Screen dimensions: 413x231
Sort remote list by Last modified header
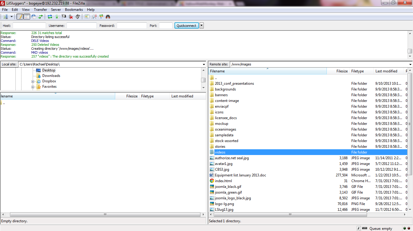389,71
